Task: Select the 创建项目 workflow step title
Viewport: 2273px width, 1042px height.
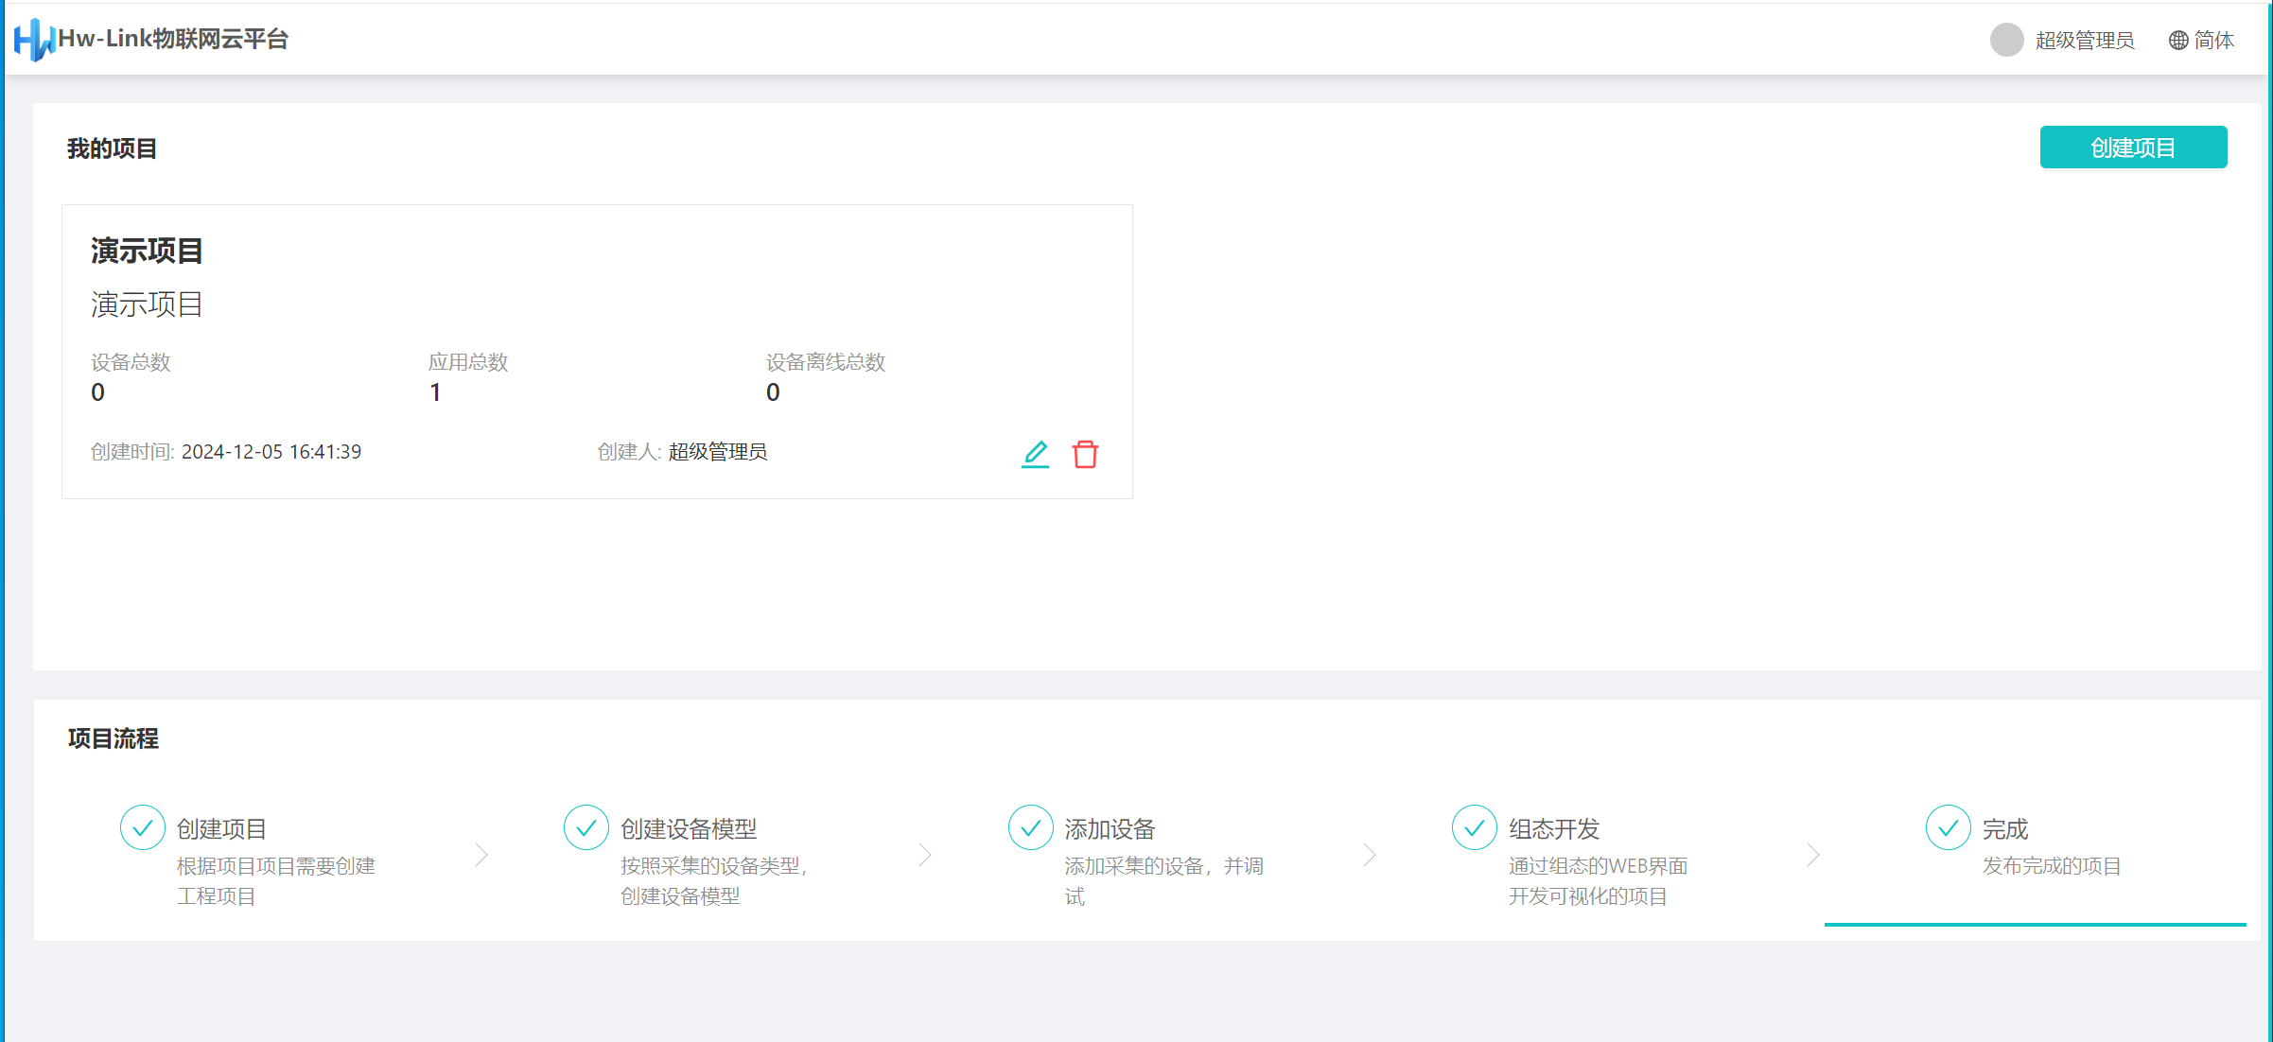Action: [x=222, y=829]
